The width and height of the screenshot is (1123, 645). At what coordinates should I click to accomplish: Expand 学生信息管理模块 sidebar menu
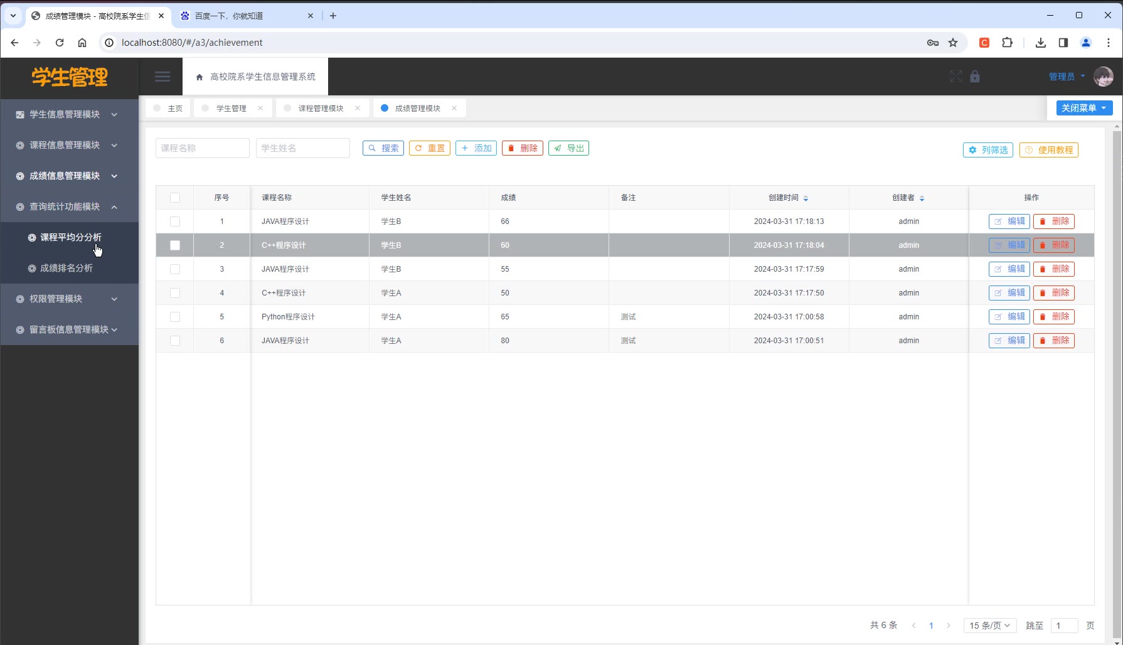click(x=70, y=114)
